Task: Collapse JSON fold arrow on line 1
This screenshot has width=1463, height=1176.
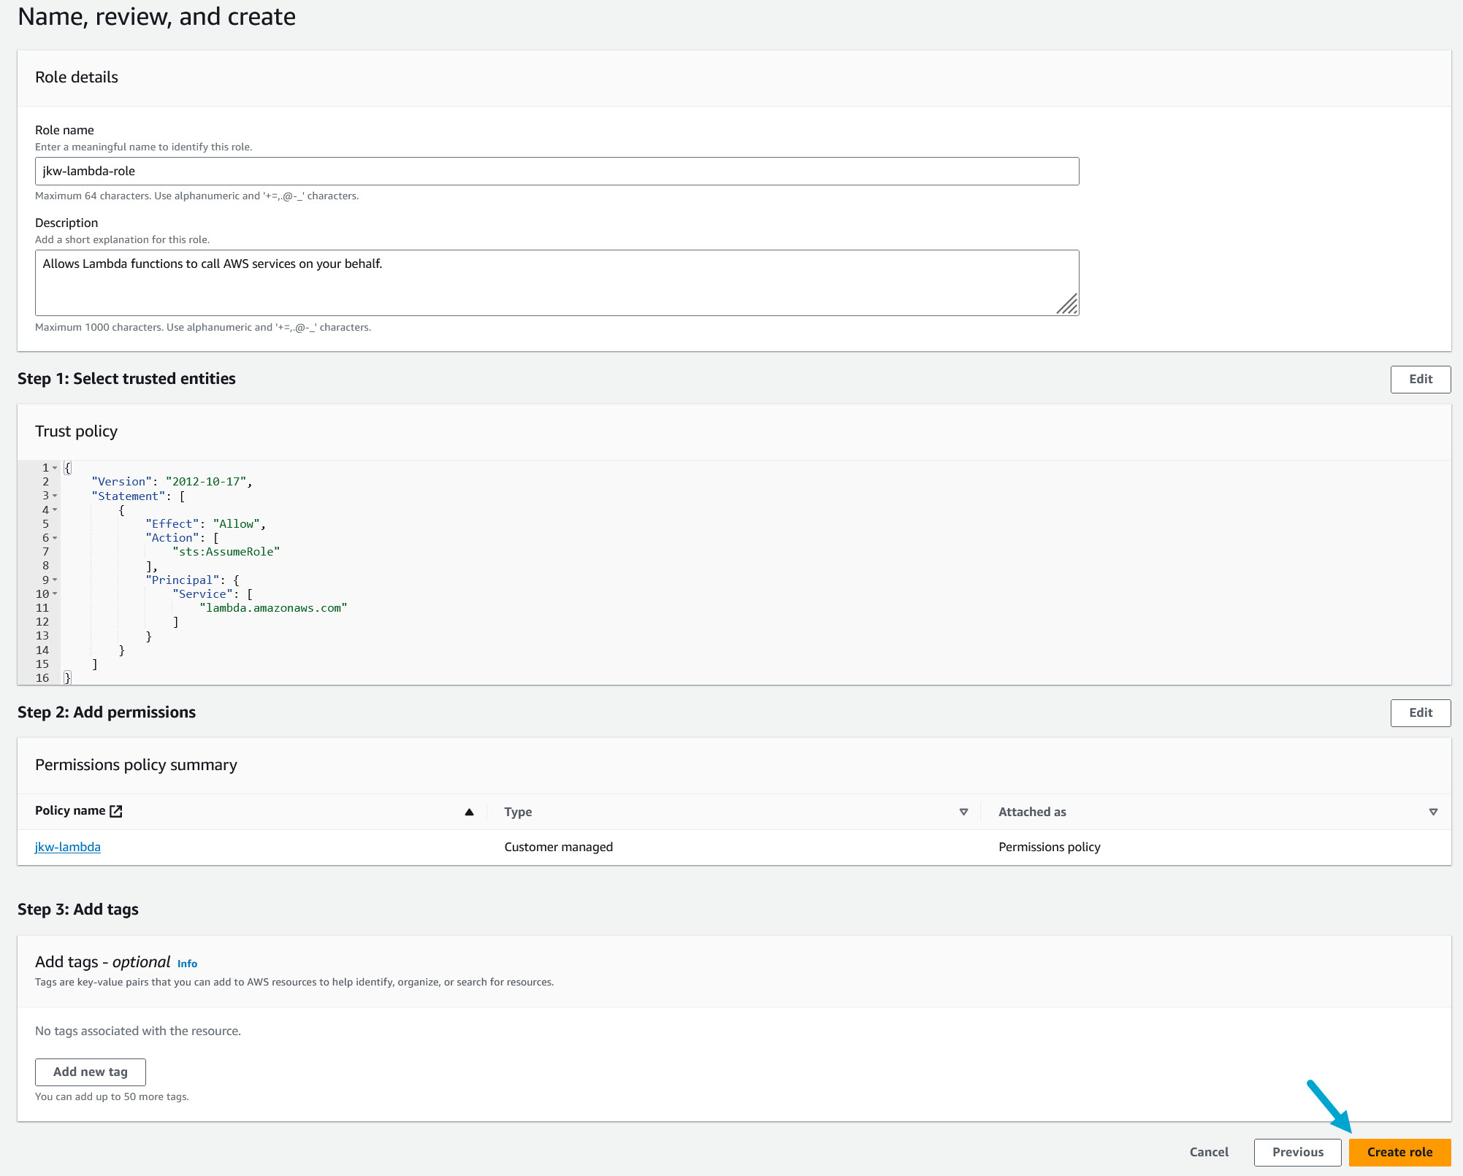Action: (55, 468)
